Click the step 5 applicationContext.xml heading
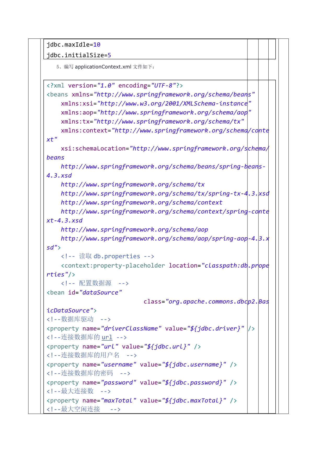 pos(105,67)
